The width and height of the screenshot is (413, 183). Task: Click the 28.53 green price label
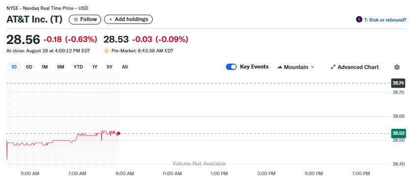(x=399, y=134)
